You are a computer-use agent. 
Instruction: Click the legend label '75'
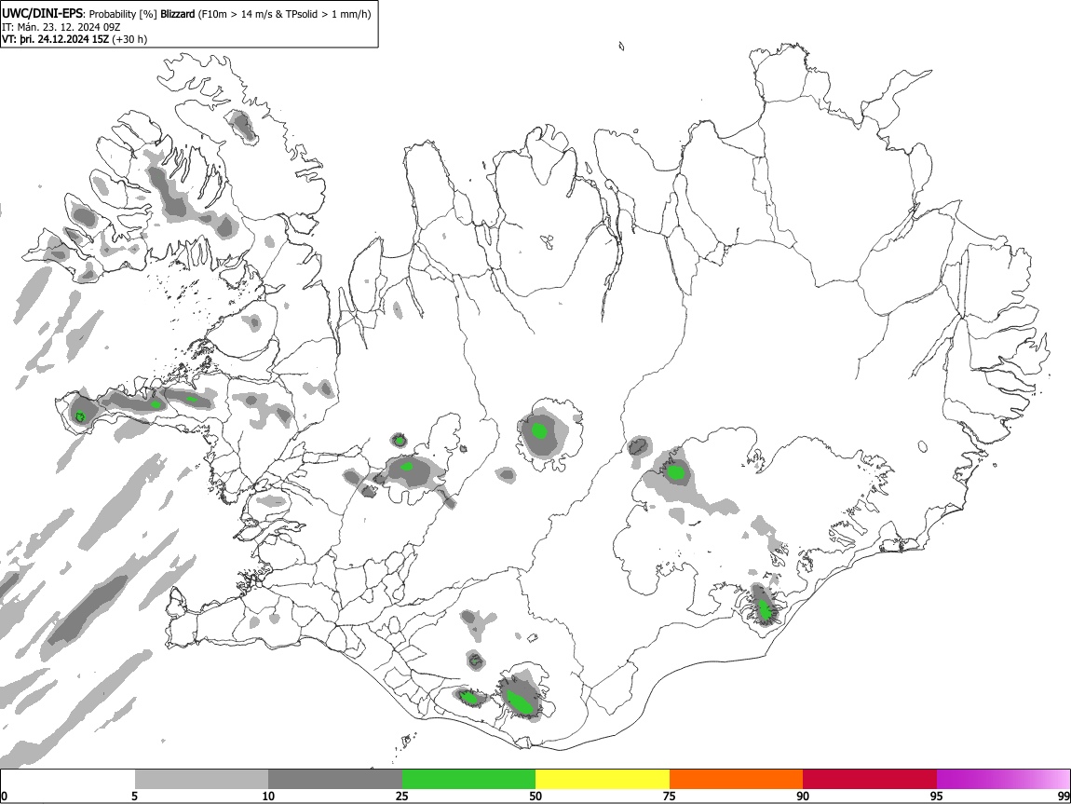click(x=670, y=796)
